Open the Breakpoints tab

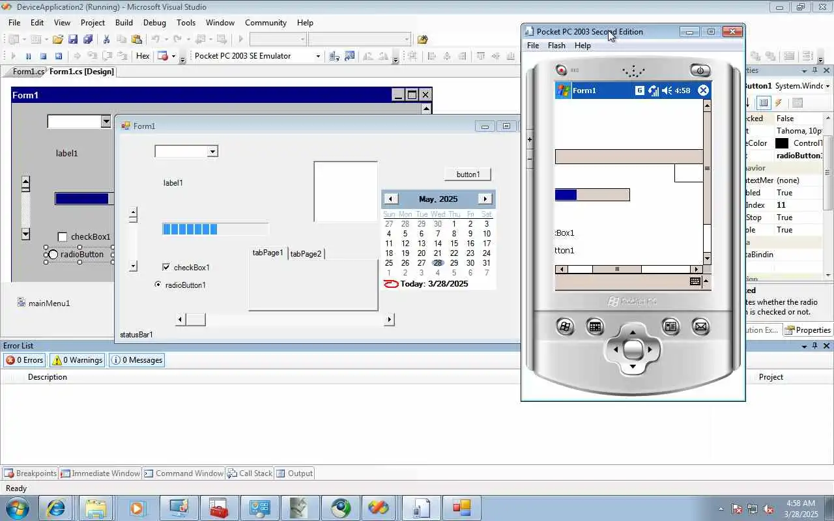pos(30,473)
